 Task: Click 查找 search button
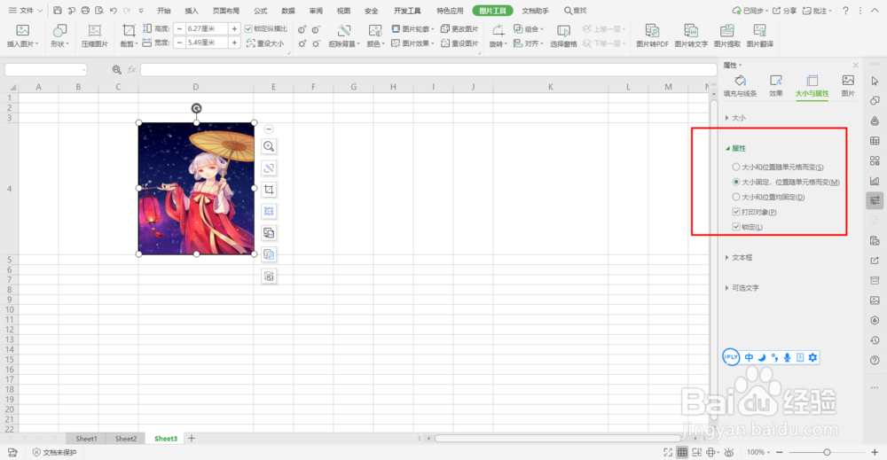tap(576, 10)
